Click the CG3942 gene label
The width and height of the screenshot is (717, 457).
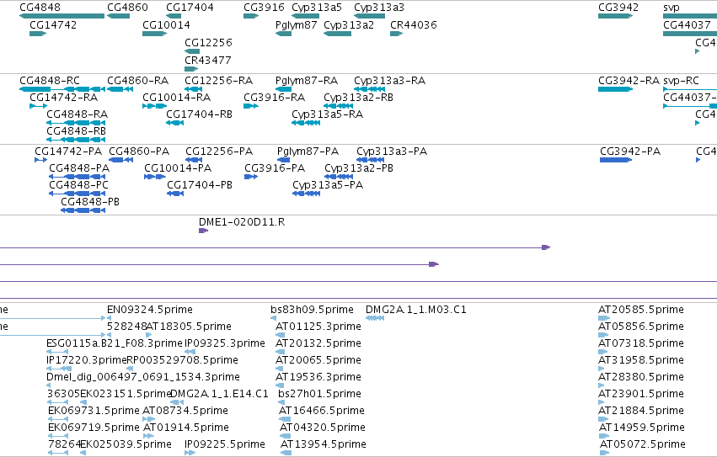click(x=618, y=8)
